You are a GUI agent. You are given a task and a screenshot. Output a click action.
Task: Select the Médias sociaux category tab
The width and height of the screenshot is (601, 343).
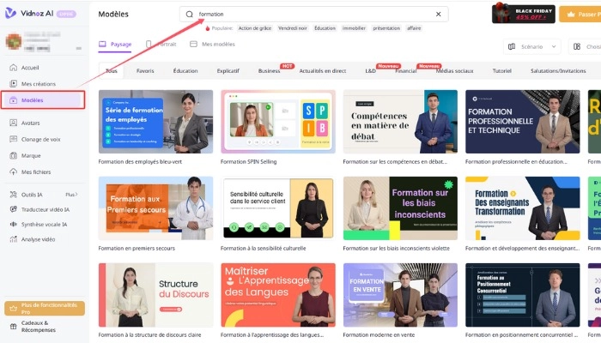[454, 71]
